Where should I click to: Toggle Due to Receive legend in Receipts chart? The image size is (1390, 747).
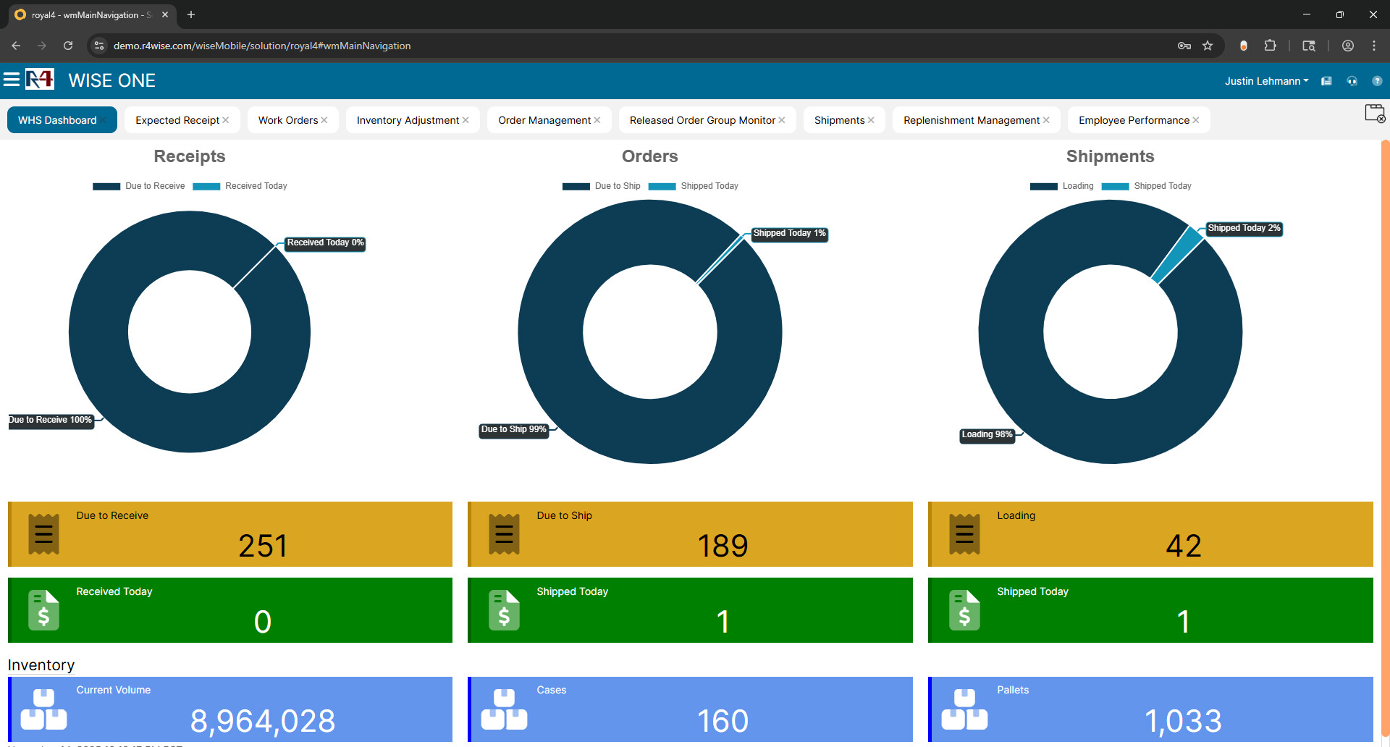[x=139, y=186]
